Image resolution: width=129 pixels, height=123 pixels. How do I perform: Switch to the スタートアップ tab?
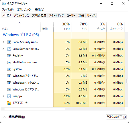click(56, 15)
